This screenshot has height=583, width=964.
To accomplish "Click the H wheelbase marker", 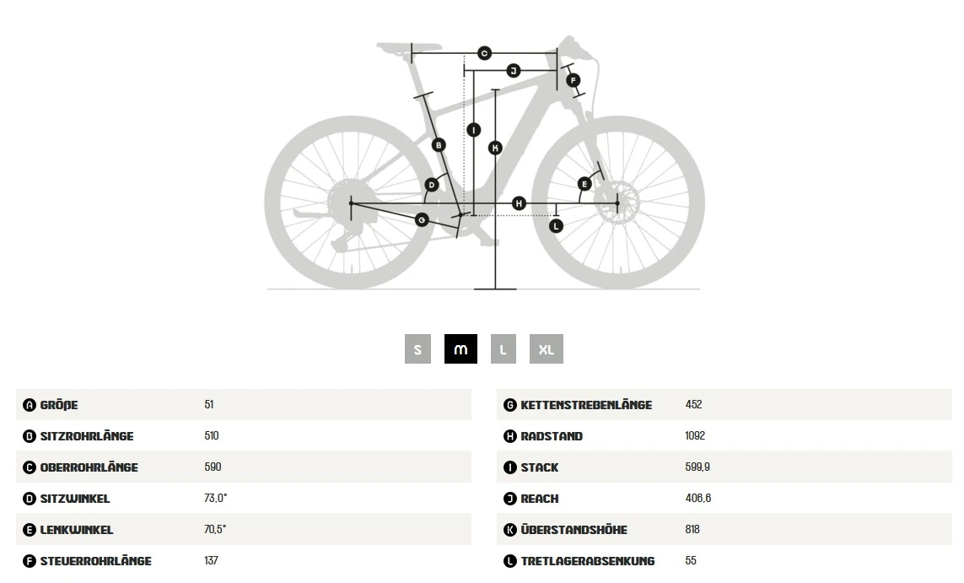I will coord(519,203).
